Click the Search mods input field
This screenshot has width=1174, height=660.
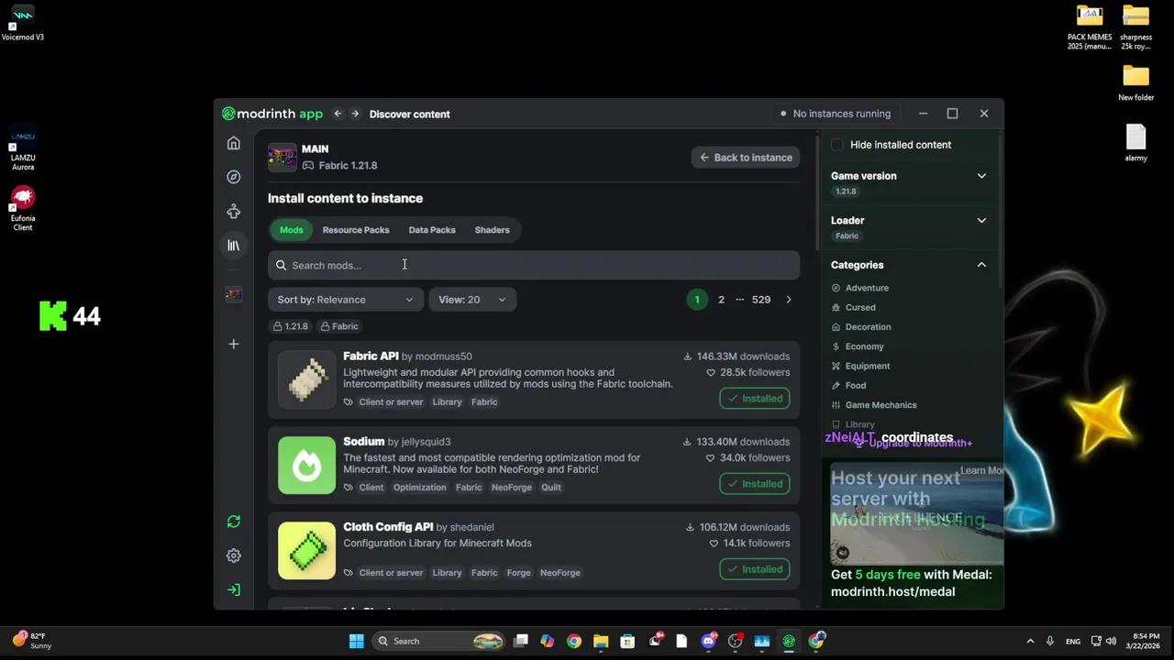tap(533, 265)
